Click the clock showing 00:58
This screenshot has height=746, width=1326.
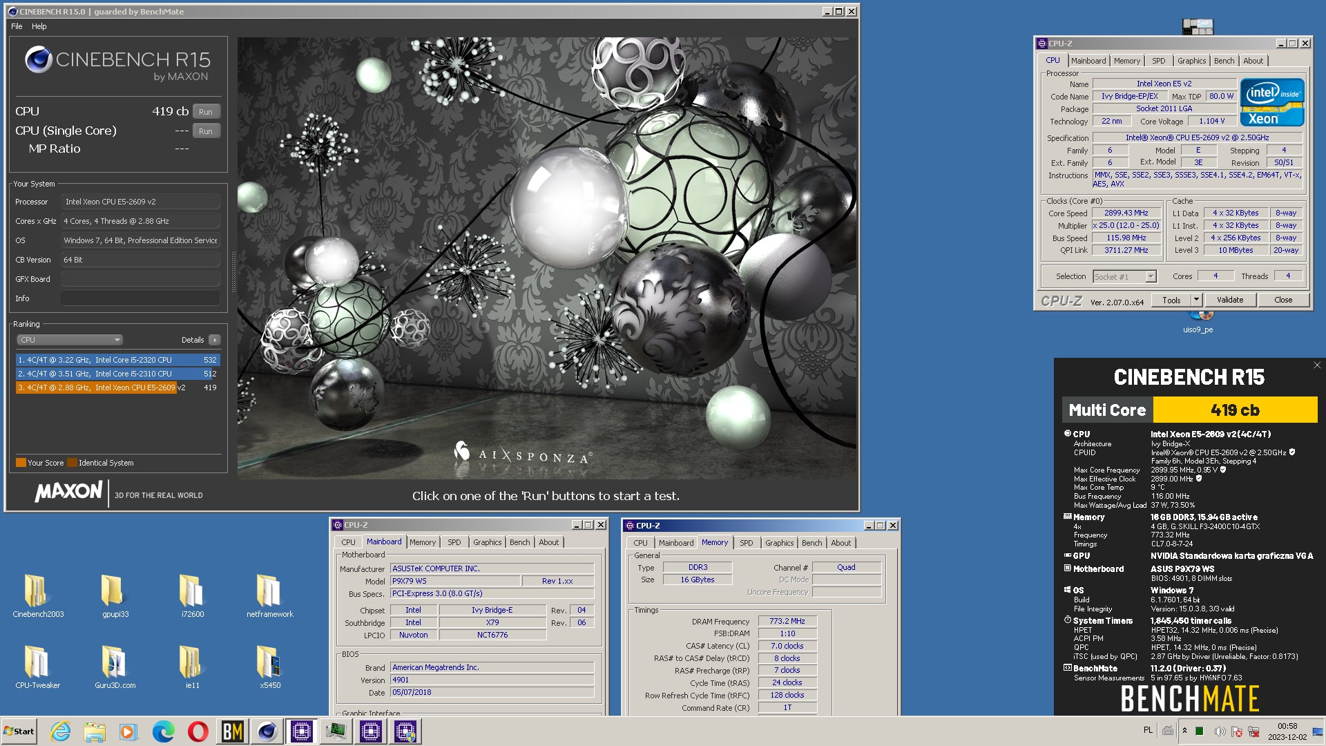[1287, 726]
